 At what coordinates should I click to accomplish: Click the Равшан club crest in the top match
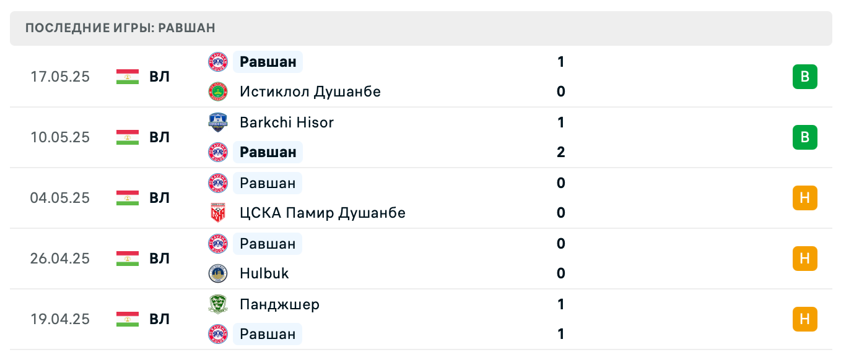tap(217, 62)
